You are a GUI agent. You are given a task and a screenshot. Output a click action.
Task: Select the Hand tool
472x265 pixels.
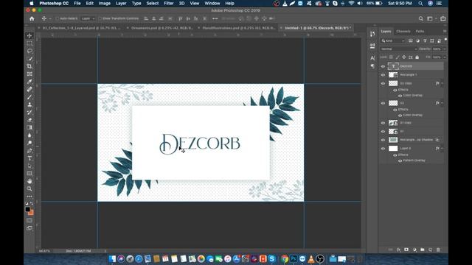[x=29, y=181]
